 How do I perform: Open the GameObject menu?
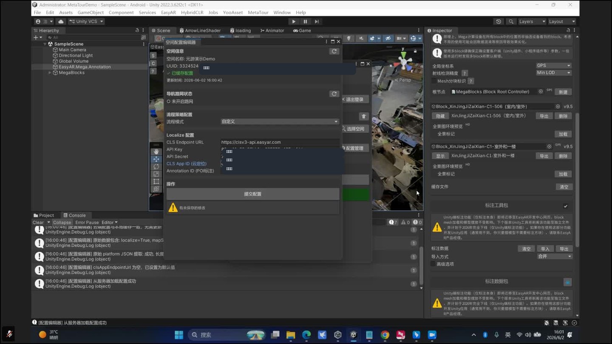point(91,12)
